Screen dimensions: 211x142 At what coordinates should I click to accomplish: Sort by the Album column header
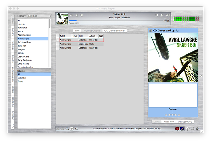pos(94,36)
